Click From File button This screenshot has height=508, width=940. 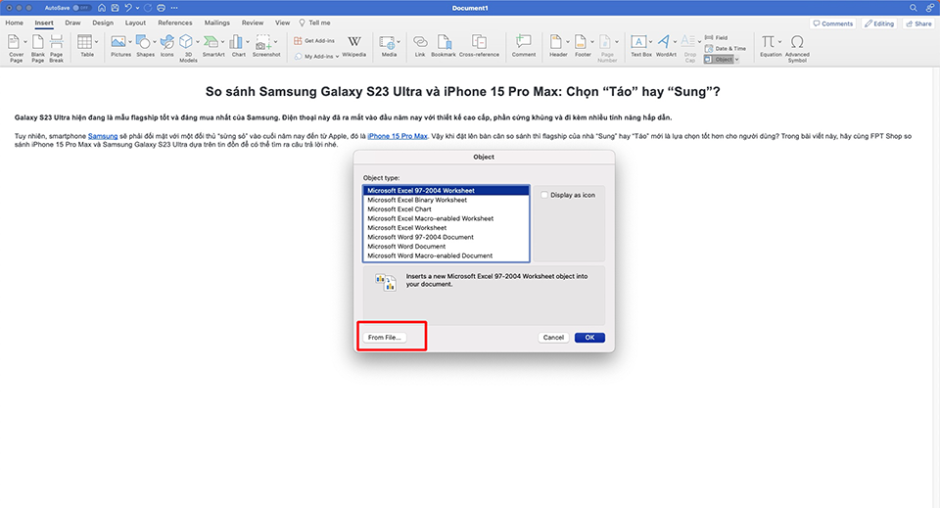point(384,338)
